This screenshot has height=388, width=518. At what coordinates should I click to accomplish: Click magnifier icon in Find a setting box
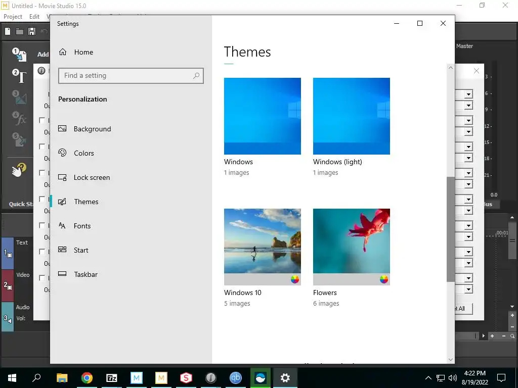point(196,76)
